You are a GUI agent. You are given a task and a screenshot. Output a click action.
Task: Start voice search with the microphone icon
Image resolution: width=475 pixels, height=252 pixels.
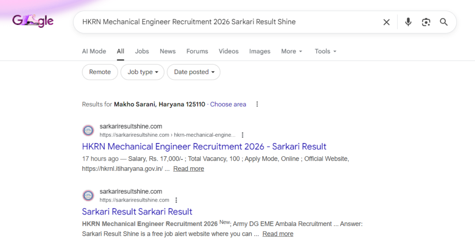(408, 22)
